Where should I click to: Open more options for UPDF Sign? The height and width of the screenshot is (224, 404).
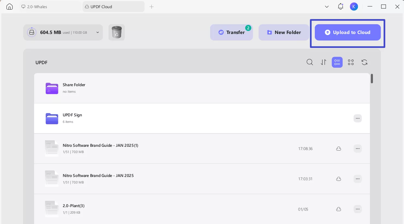pos(358,118)
